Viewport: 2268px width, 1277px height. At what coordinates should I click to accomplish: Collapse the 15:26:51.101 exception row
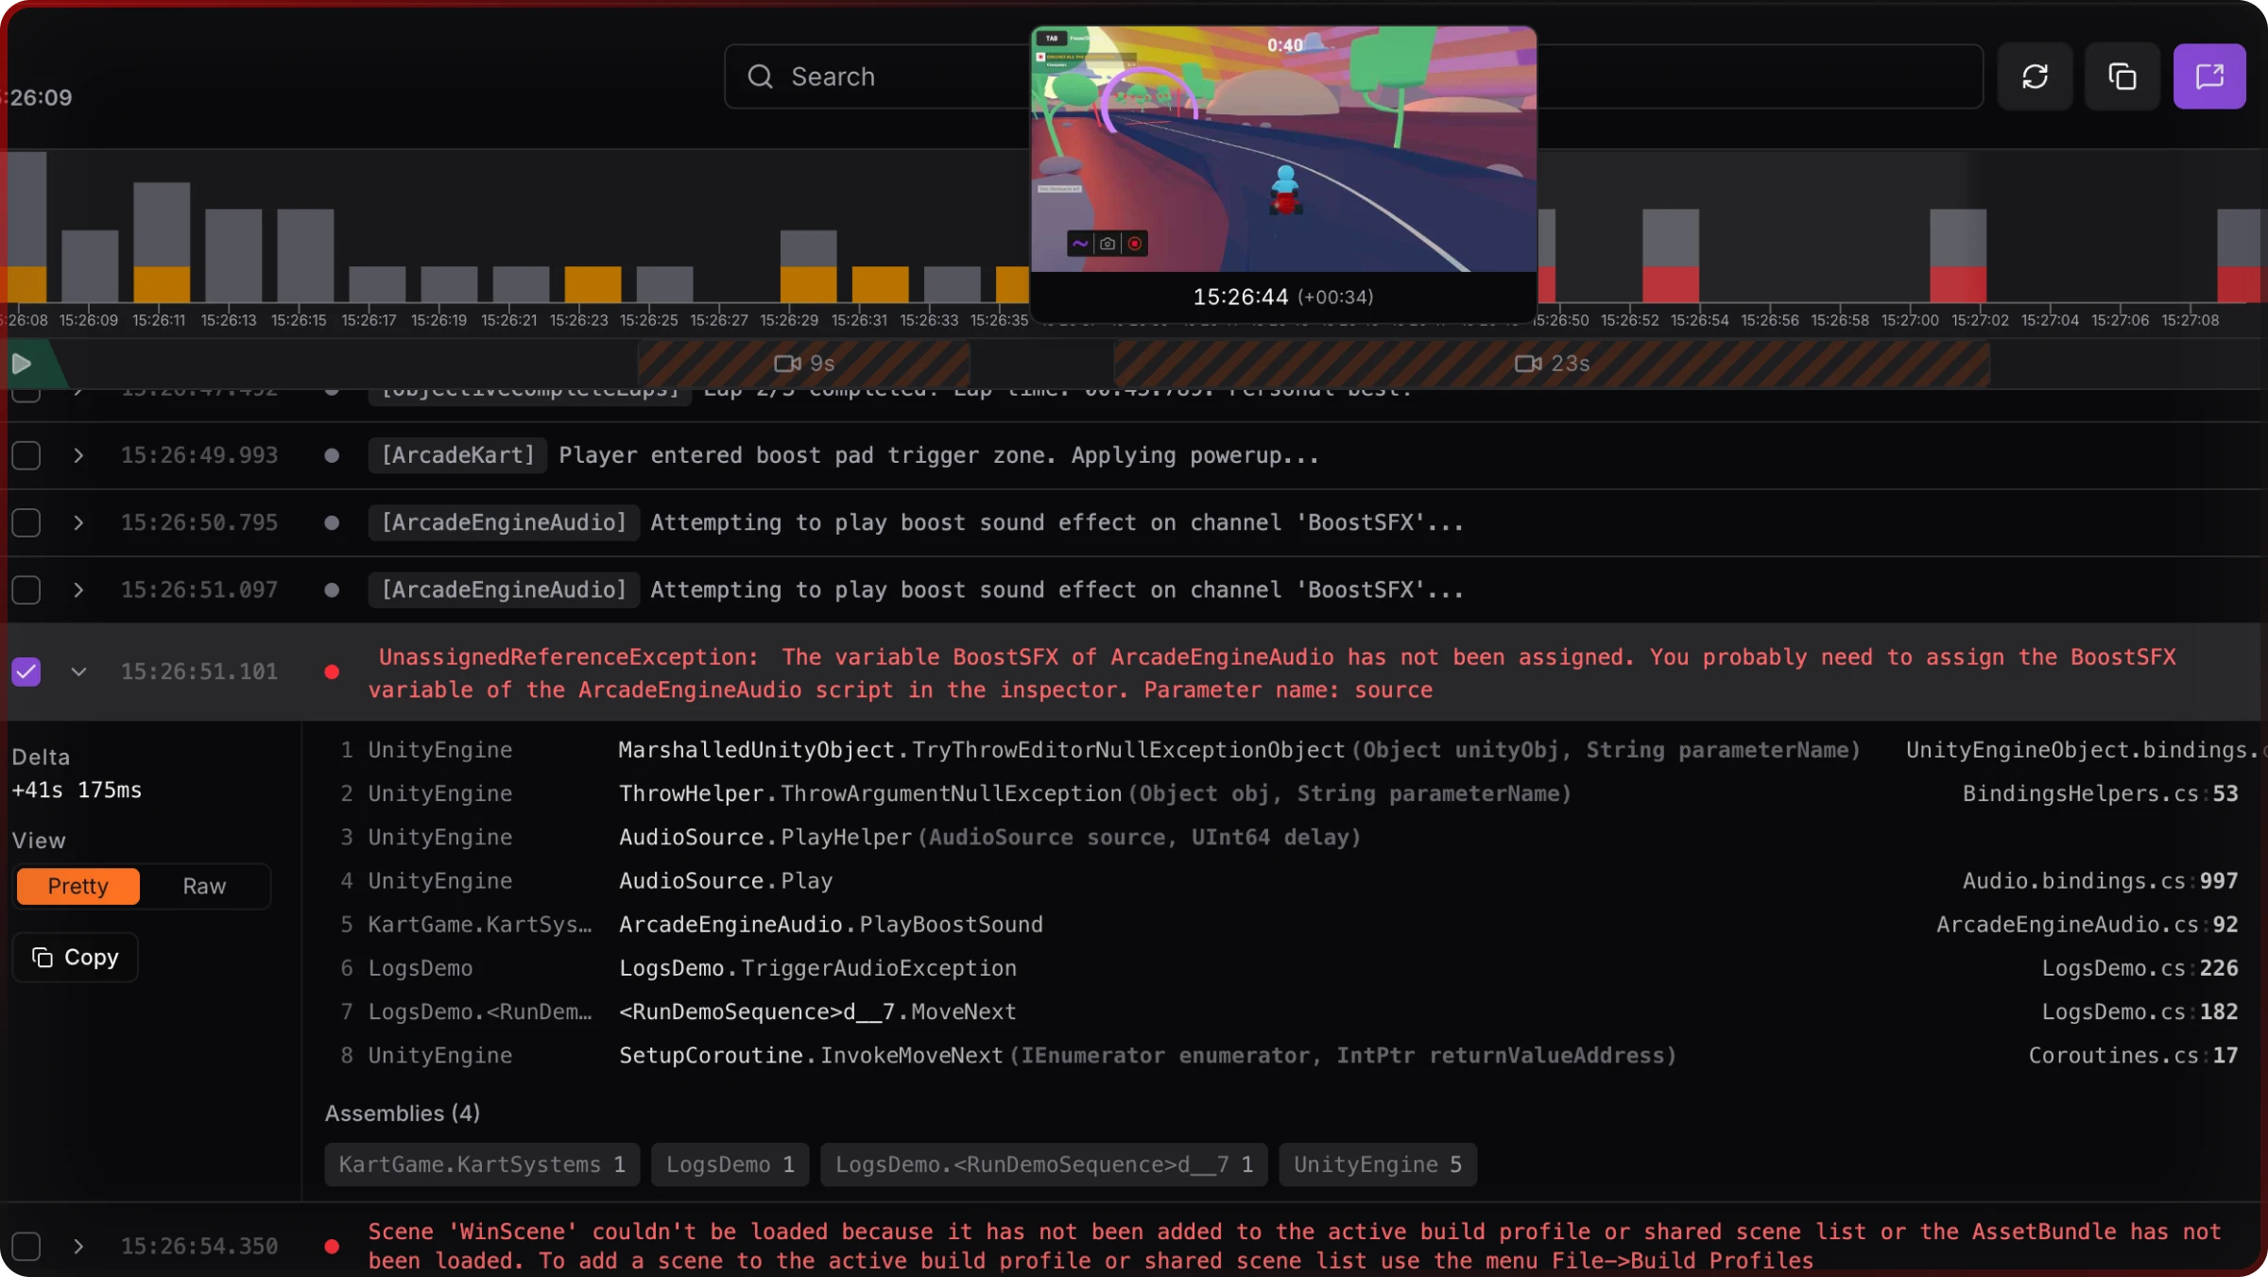coord(78,672)
